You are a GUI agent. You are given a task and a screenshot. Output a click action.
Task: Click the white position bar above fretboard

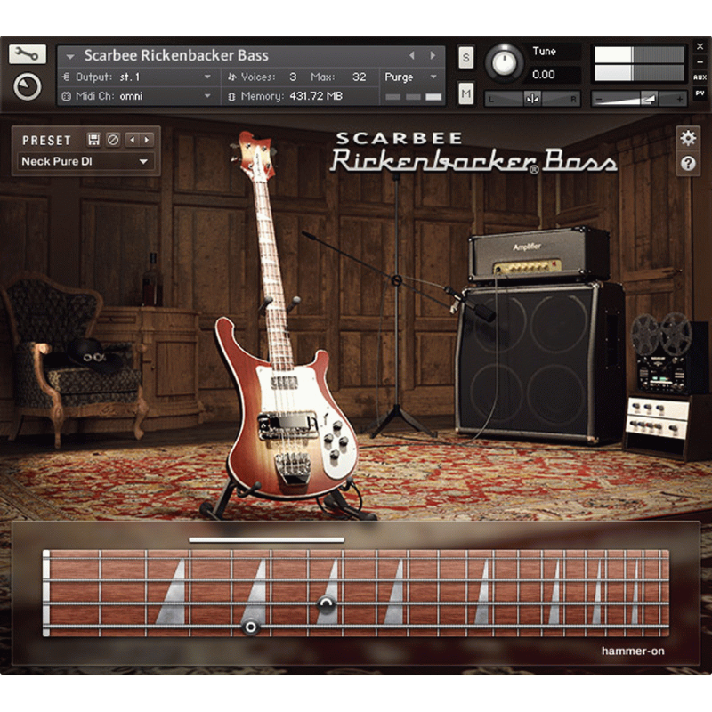point(266,540)
